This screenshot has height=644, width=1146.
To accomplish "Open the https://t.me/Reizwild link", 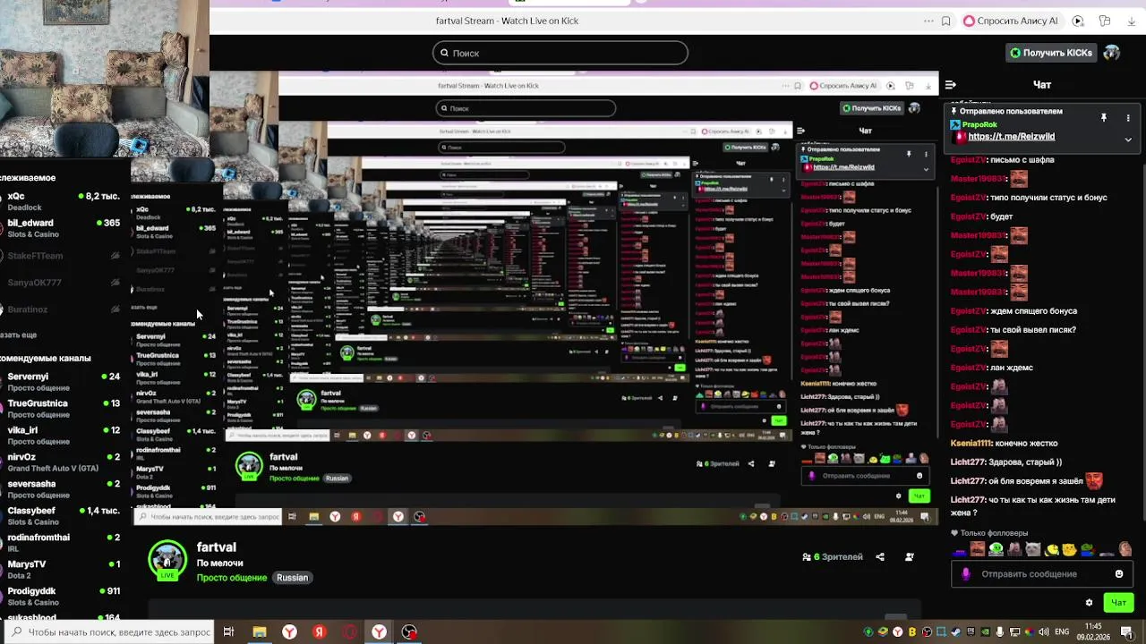I will (1011, 137).
